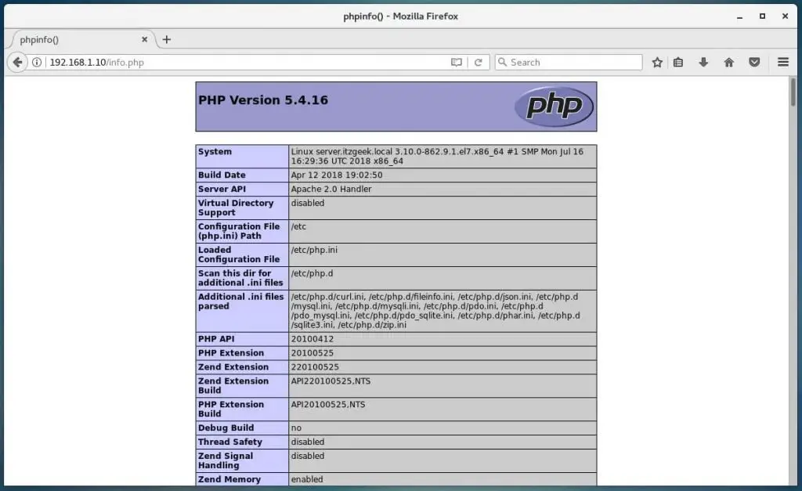
Task: Click API220100525,NTS build value
Action: (x=331, y=381)
